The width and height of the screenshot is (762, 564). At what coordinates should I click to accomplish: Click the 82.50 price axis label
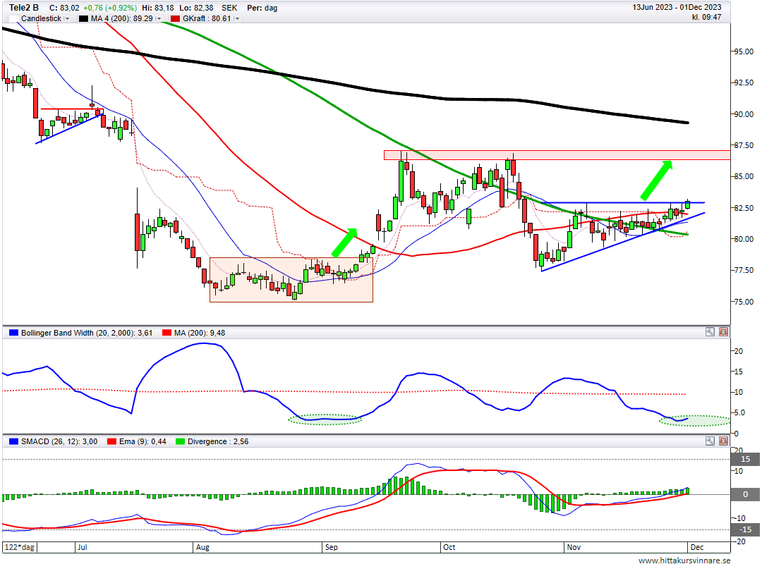pos(744,208)
